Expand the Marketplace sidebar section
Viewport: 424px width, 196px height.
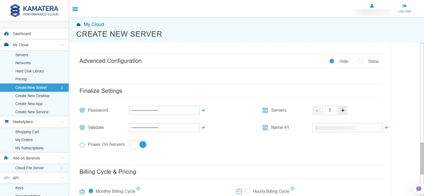(x=62, y=122)
